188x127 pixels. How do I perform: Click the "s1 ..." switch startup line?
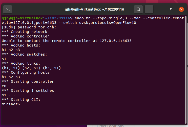point(8,95)
